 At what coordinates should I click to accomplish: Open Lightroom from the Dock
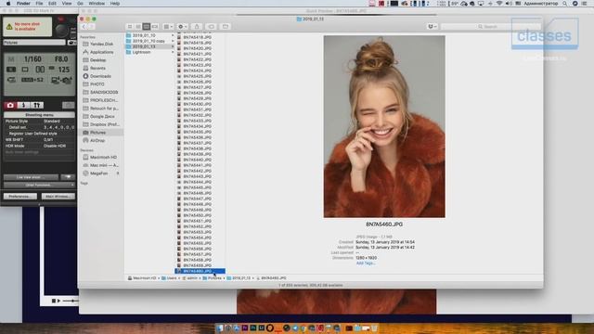[262, 328]
